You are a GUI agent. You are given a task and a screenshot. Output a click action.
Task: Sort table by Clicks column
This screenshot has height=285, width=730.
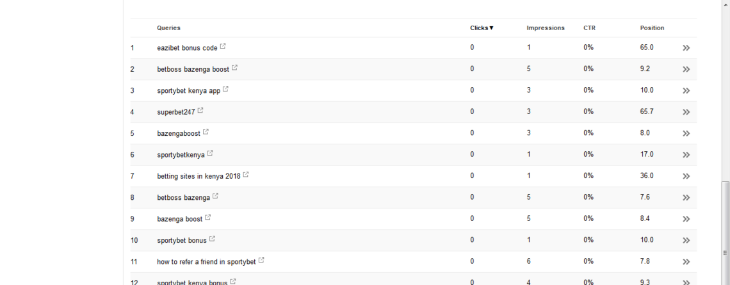pyautogui.click(x=482, y=28)
